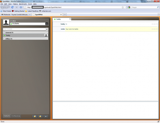Image resolution: width=160 pixels, height=123 pixels.
Task: Reload the page with the refresh icon
Action: click(x=12, y=7)
